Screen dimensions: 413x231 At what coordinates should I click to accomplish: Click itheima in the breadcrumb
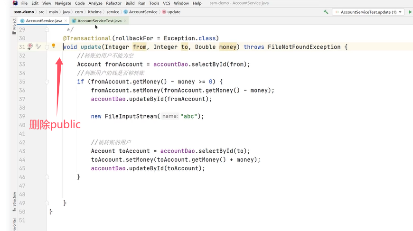click(94, 12)
